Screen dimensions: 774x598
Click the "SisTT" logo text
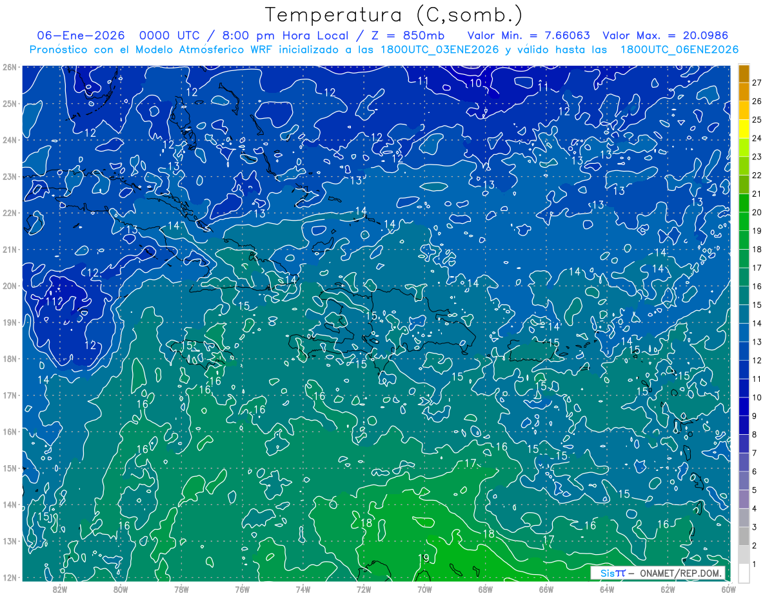tap(613, 573)
